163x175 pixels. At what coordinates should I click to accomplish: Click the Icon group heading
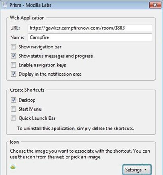point(14,142)
